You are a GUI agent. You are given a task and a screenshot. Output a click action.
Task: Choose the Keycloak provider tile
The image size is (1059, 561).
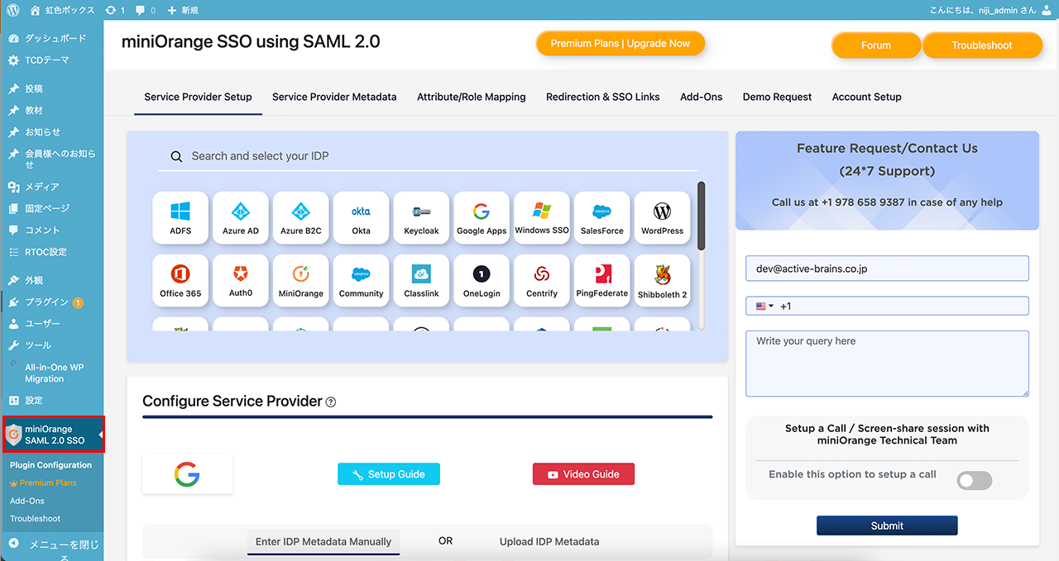tap(421, 218)
